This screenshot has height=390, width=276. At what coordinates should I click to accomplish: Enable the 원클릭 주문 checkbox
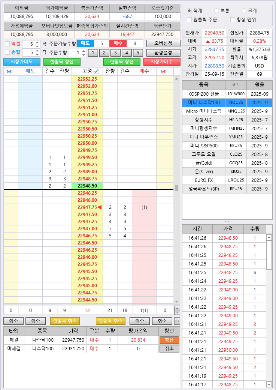click(x=189, y=19)
